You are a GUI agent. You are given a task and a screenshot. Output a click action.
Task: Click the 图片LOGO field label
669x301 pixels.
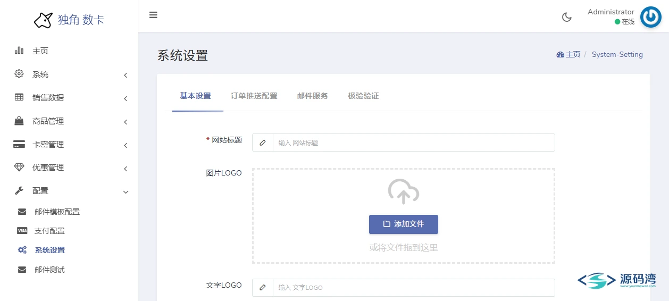[x=224, y=173]
